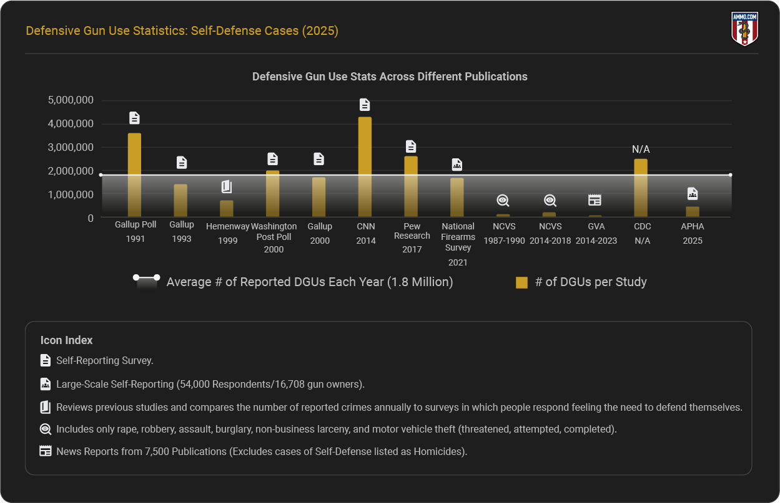The width and height of the screenshot is (780, 503).
Task: Click the Washington Post Poll 2000 axis label
Action: (x=274, y=236)
